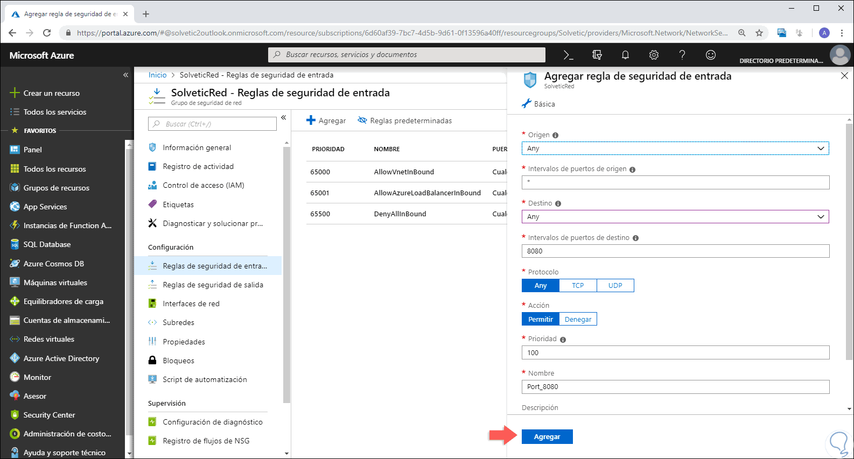Open directory and subscription filter icon
Viewport: 854px width, 459px height.
[597, 55]
